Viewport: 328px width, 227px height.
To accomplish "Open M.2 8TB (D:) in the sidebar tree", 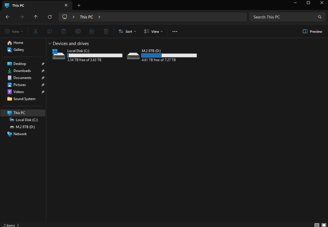I will (x=23, y=127).
